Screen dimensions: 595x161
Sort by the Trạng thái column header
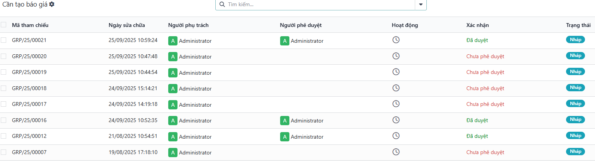pos(578,25)
